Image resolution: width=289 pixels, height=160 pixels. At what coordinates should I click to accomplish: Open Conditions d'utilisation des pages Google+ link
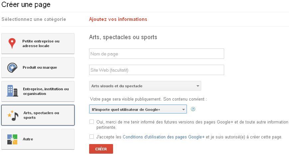point(164,137)
